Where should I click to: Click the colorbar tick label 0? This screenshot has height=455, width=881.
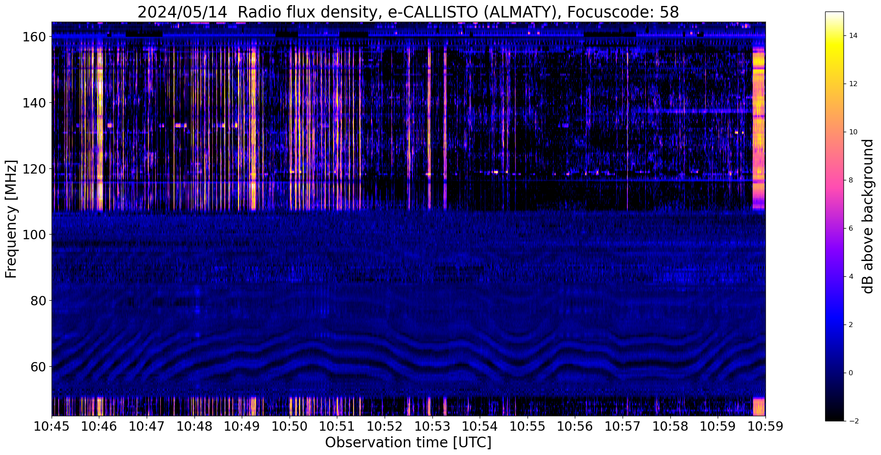tap(851, 373)
